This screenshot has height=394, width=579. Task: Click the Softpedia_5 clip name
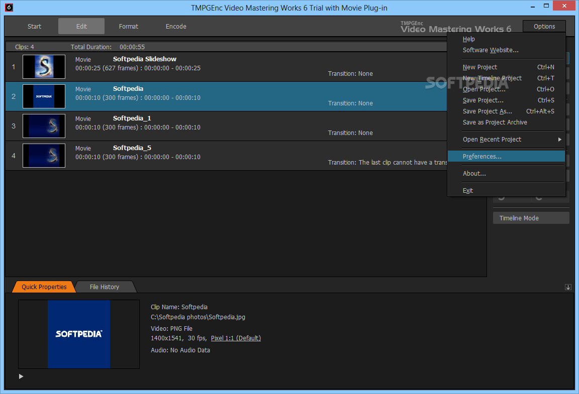click(132, 148)
